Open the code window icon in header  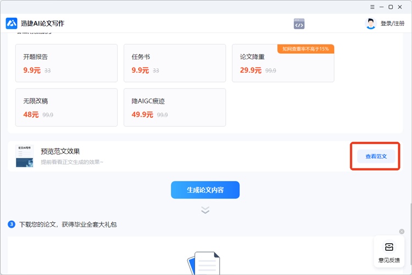[299, 24]
